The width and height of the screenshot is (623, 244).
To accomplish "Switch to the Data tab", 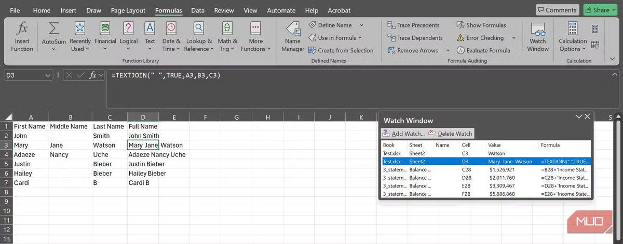I will 197,10.
